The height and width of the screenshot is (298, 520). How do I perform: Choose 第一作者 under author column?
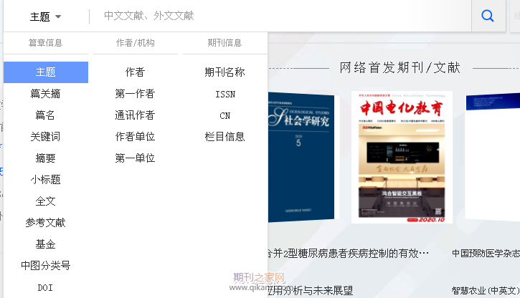tap(135, 94)
